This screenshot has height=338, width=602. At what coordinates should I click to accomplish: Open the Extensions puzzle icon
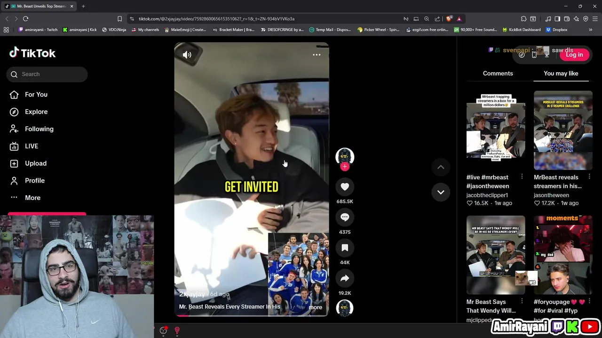[523, 19]
